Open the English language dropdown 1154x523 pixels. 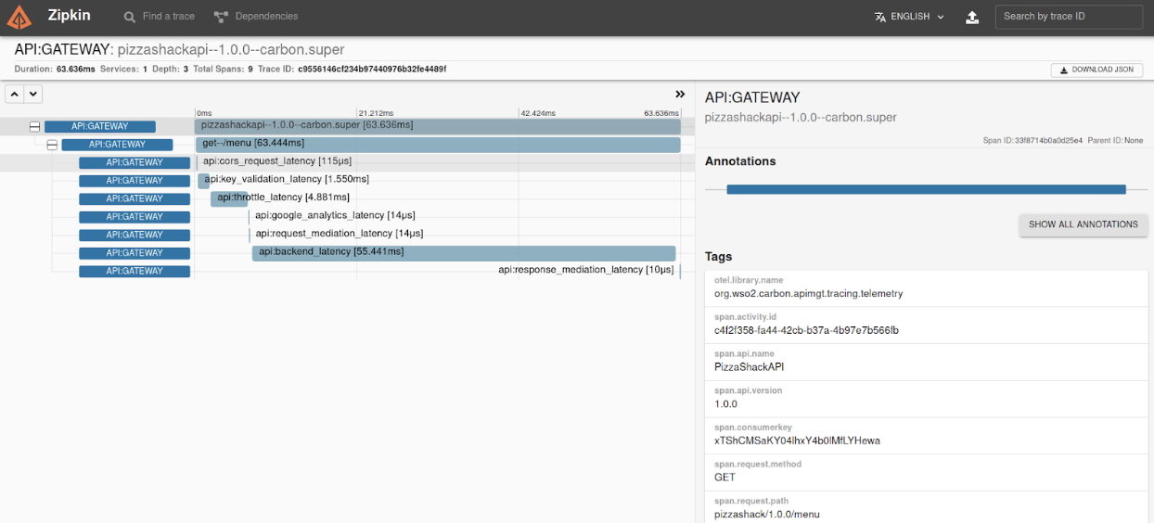[x=909, y=17]
